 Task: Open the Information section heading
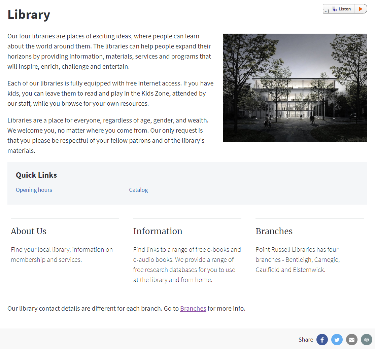coord(158,231)
